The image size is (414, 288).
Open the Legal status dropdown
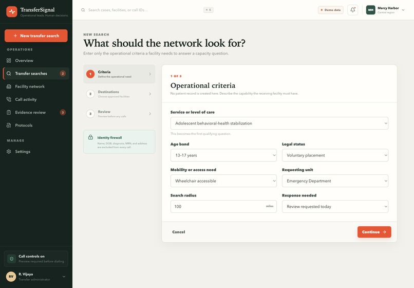click(335, 155)
